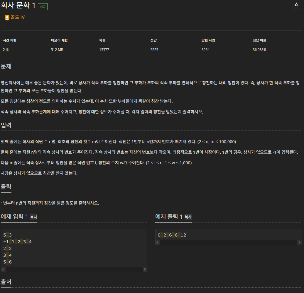Click left arrow of example input scrollbar

pyautogui.click(x=3, y=269)
